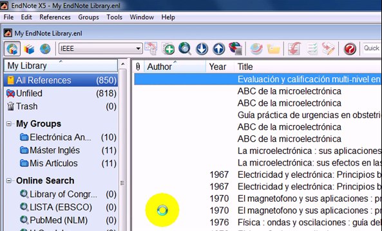The height and width of the screenshot is (231, 382).
Task: Open the File menu
Action: (8, 17)
